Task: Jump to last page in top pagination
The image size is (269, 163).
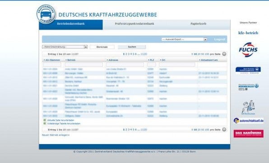Action: click(144, 54)
